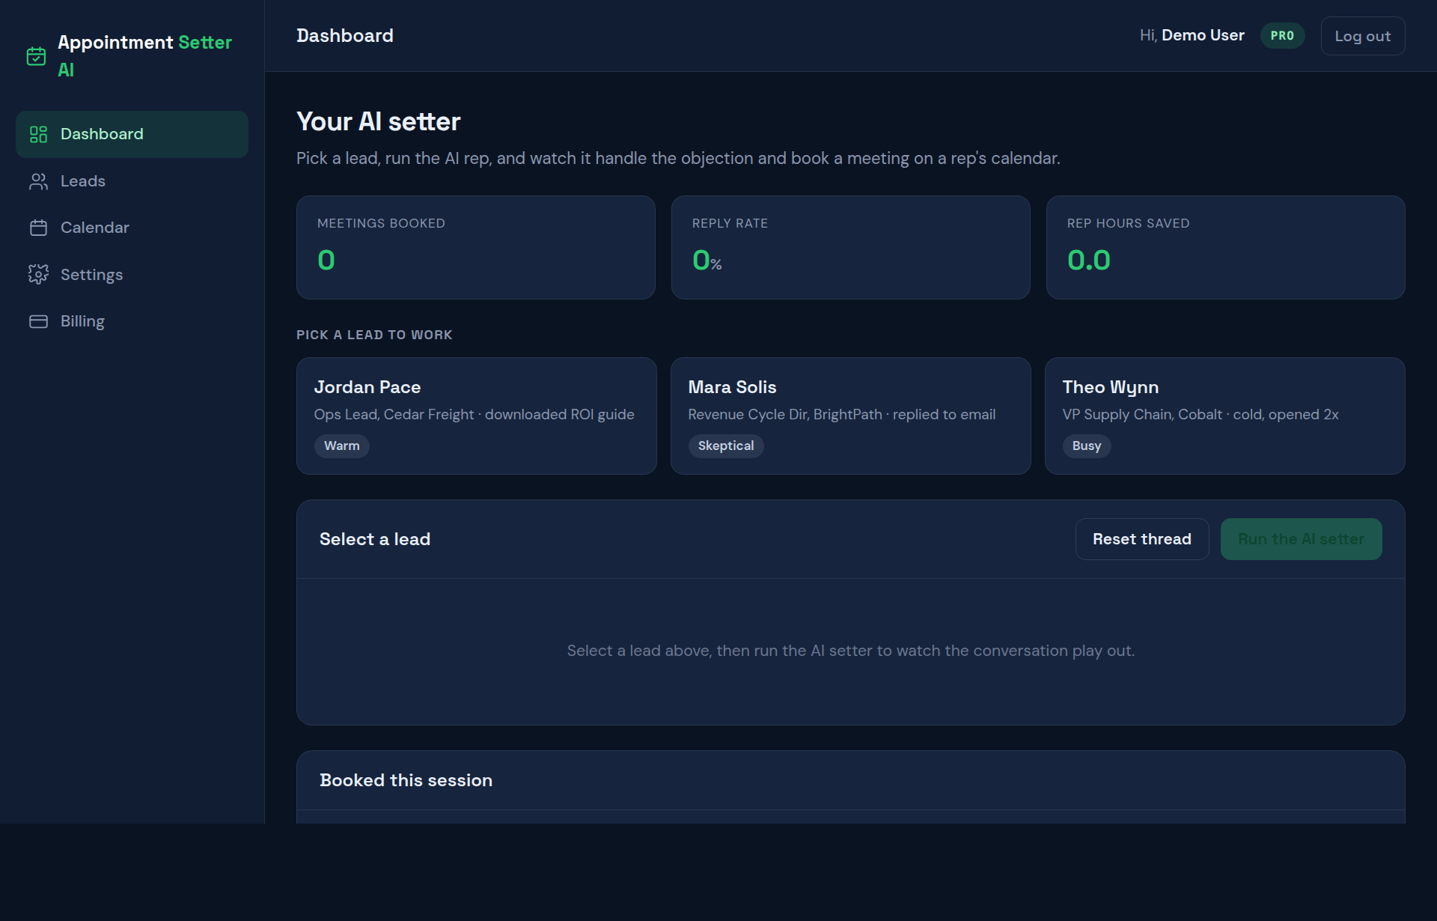Select the Jordan Pace lead card

pyautogui.click(x=476, y=416)
